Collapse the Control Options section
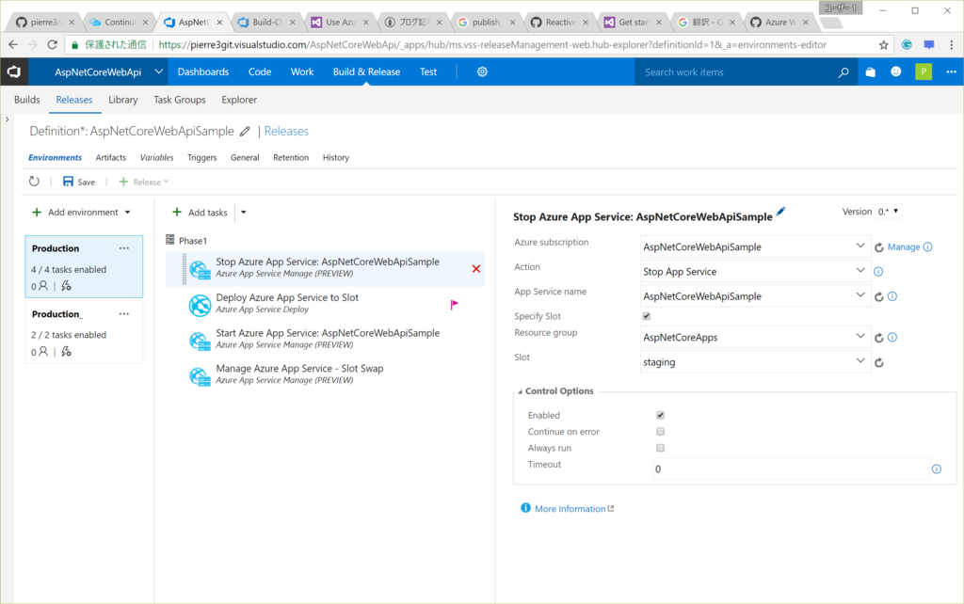Screen dimensions: 964x604 click(x=520, y=391)
